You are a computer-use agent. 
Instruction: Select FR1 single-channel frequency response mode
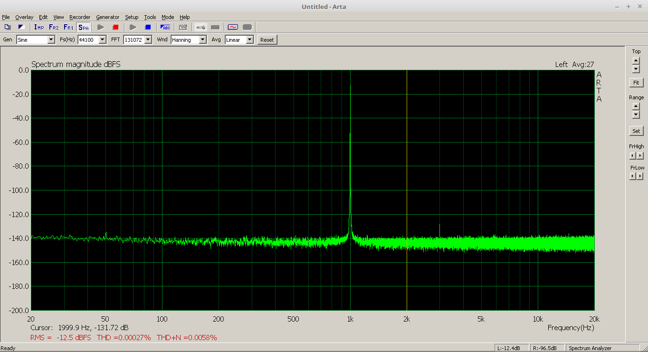click(68, 27)
